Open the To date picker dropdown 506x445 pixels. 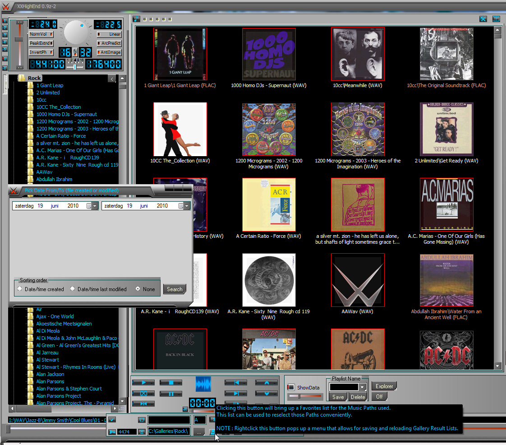(x=187, y=206)
